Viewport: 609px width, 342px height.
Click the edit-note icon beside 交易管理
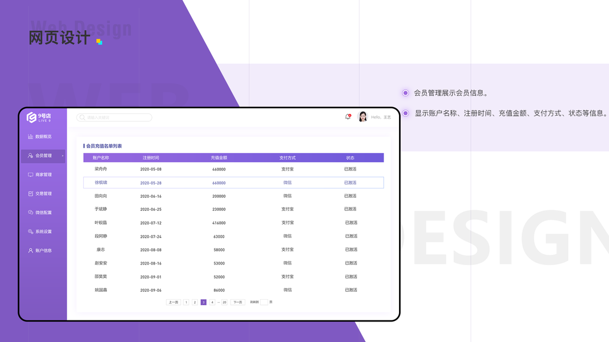tap(30, 193)
